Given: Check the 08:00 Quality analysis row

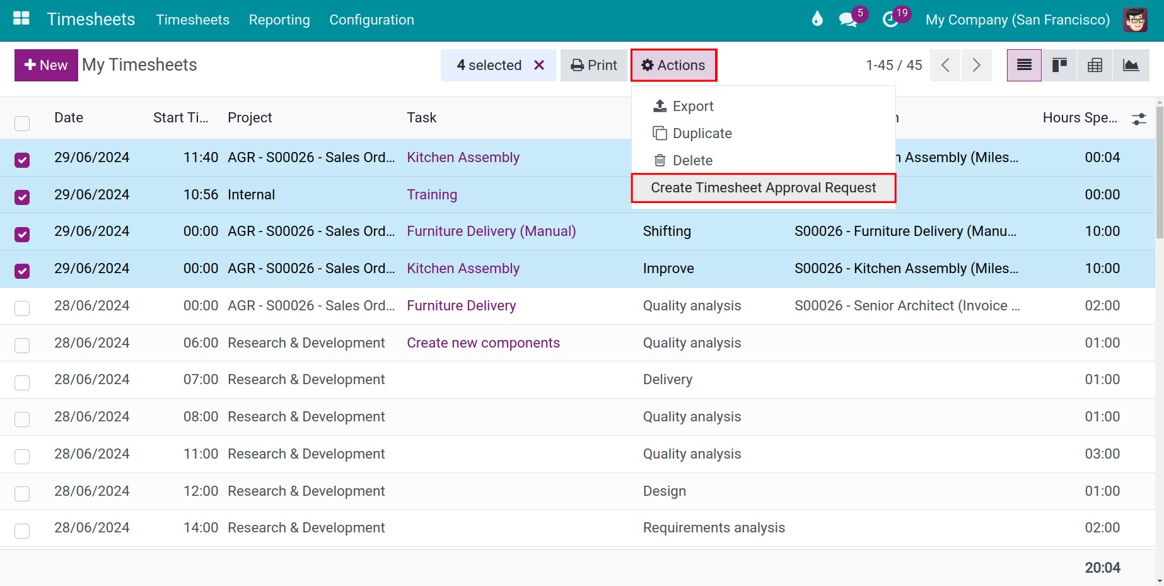Looking at the screenshot, I should pos(22,419).
